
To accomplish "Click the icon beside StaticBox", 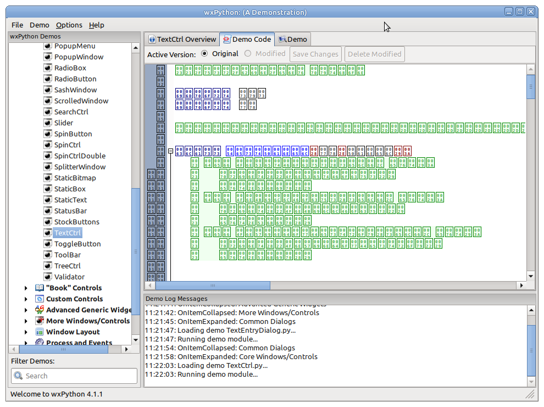I will 48,189.
